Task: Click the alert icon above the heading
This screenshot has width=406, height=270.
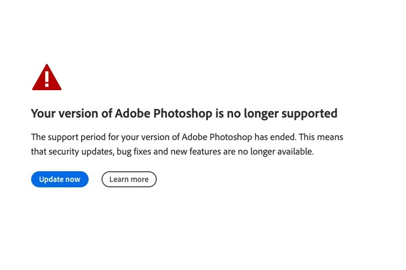Action: (x=47, y=78)
